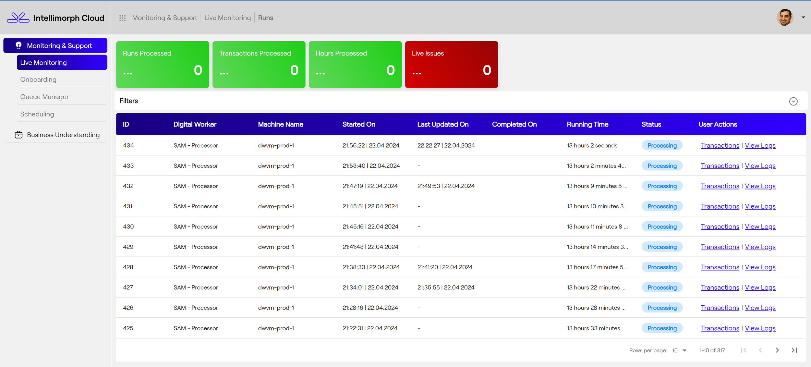Select Queue Manager in the sidebar
Image resolution: width=811 pixels, height=367 pixels.
coord(44,97)
